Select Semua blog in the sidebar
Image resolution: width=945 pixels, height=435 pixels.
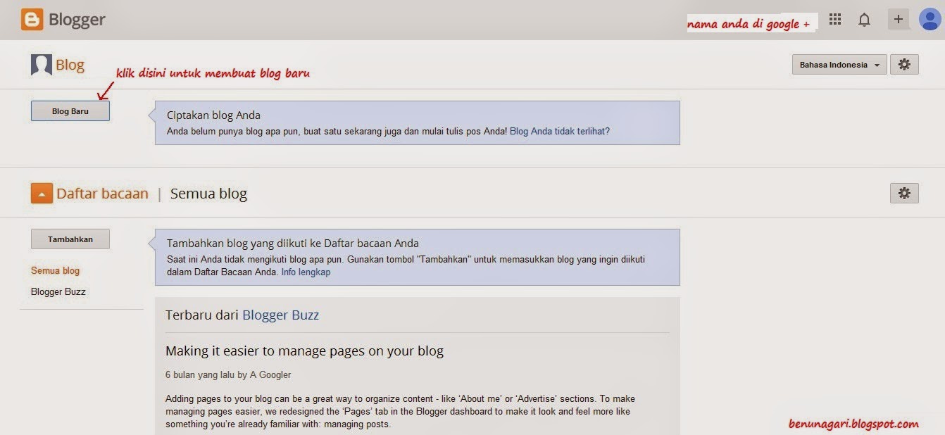[55, 270]
